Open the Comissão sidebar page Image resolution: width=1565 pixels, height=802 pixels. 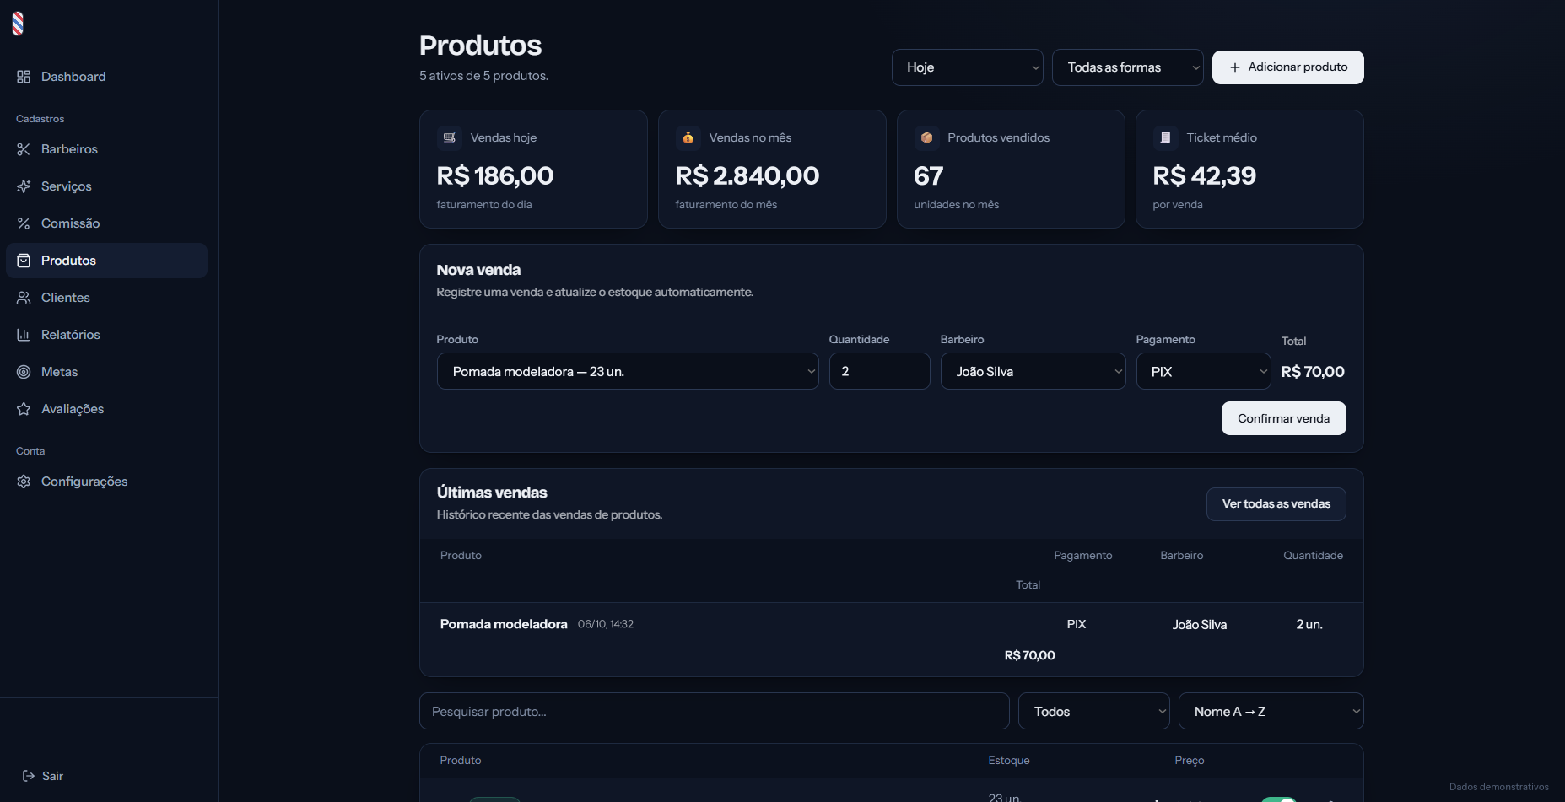pyautogui.click(x=106, y=223)
